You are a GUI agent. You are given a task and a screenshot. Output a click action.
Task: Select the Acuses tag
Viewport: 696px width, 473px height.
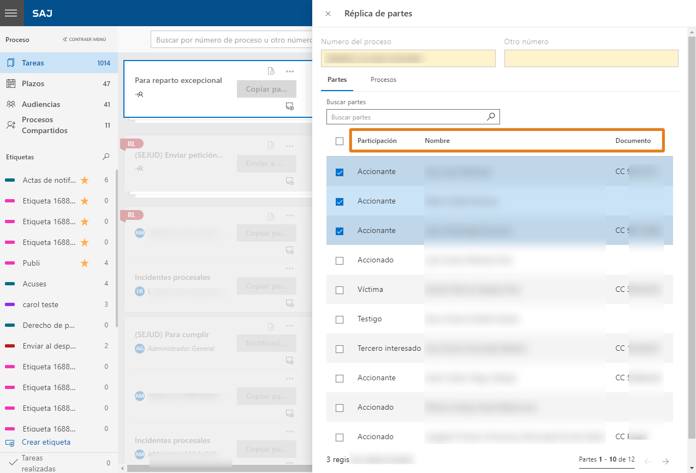pos(34,284)
